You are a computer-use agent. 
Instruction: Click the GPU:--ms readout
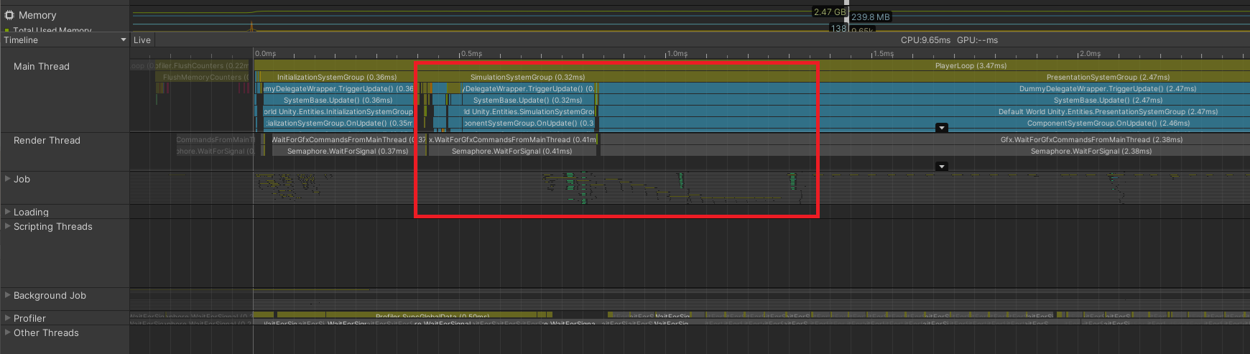[977, 40]
